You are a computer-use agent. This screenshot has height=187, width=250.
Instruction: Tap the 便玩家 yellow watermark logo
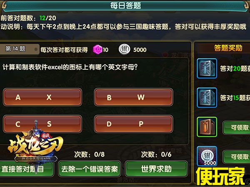click(x=220, y=176)
